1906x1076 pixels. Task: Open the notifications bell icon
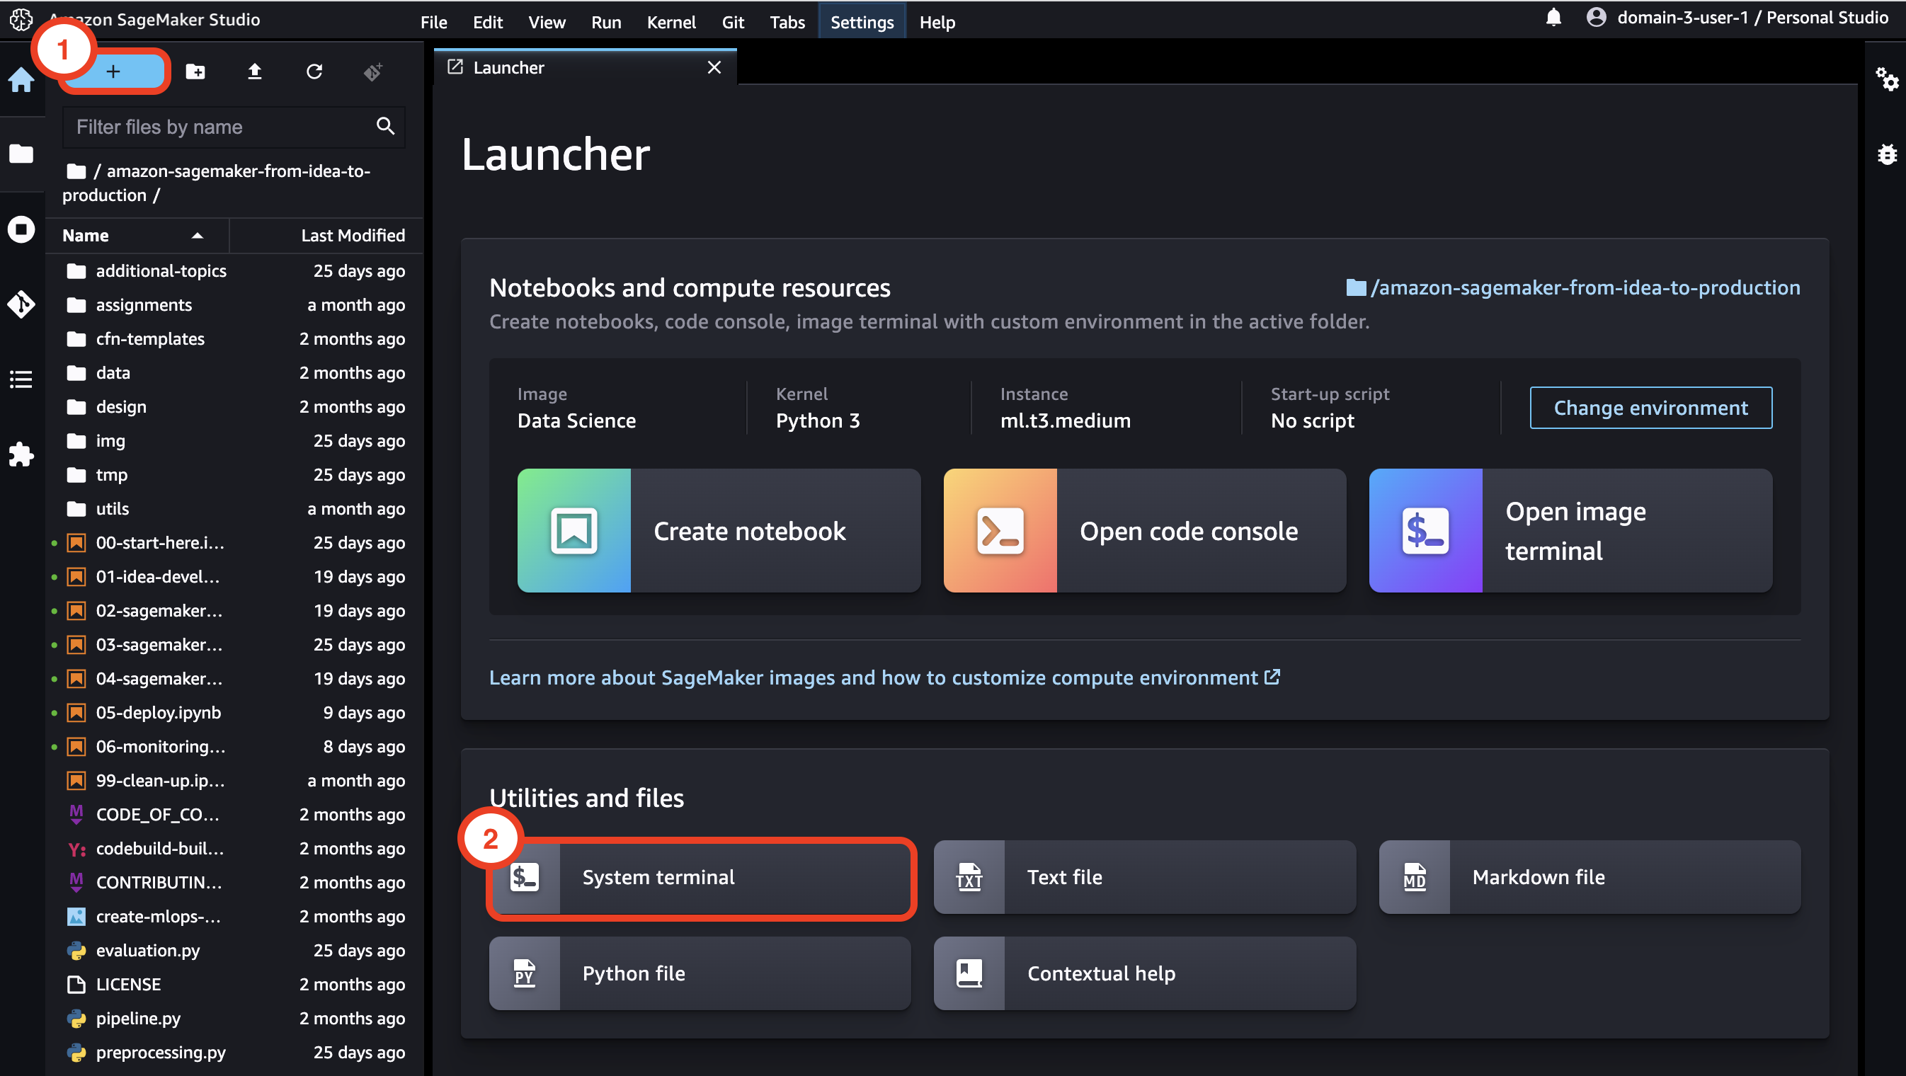click(x=1553, y=18)
